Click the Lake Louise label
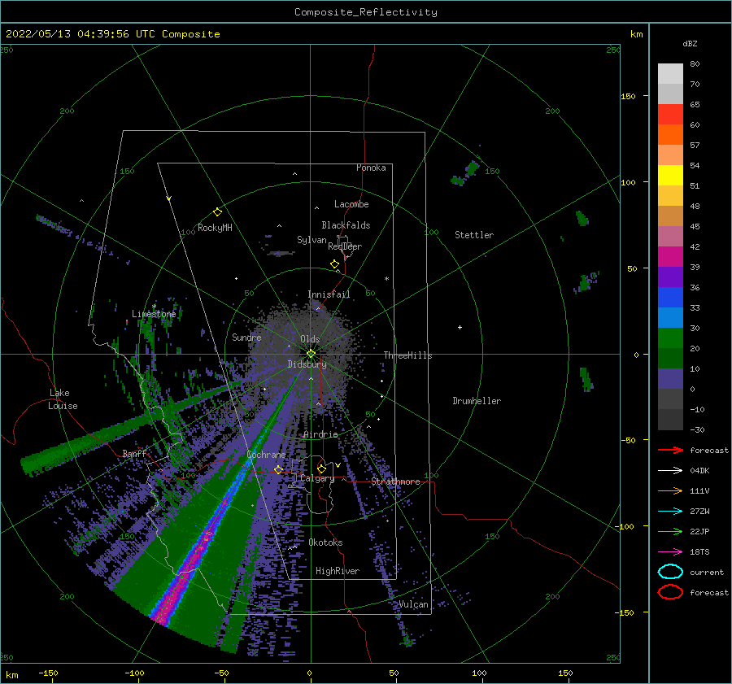This screenshot has width=732, height=684. tap(63, 399)
